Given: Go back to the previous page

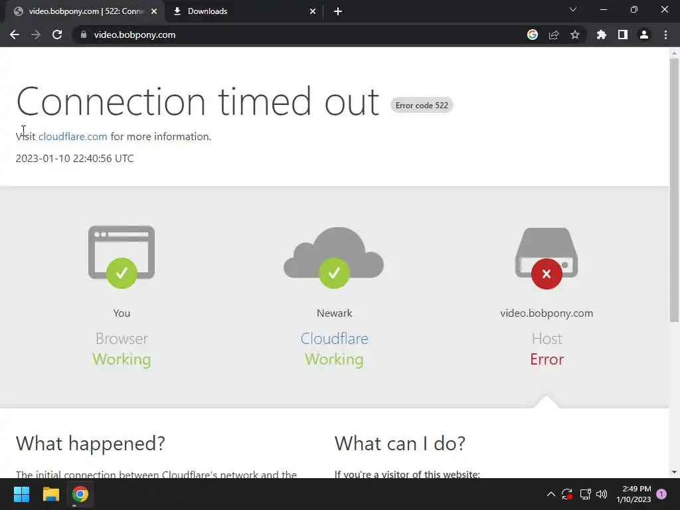Looking at the screenshot, I should coord(15,35).
